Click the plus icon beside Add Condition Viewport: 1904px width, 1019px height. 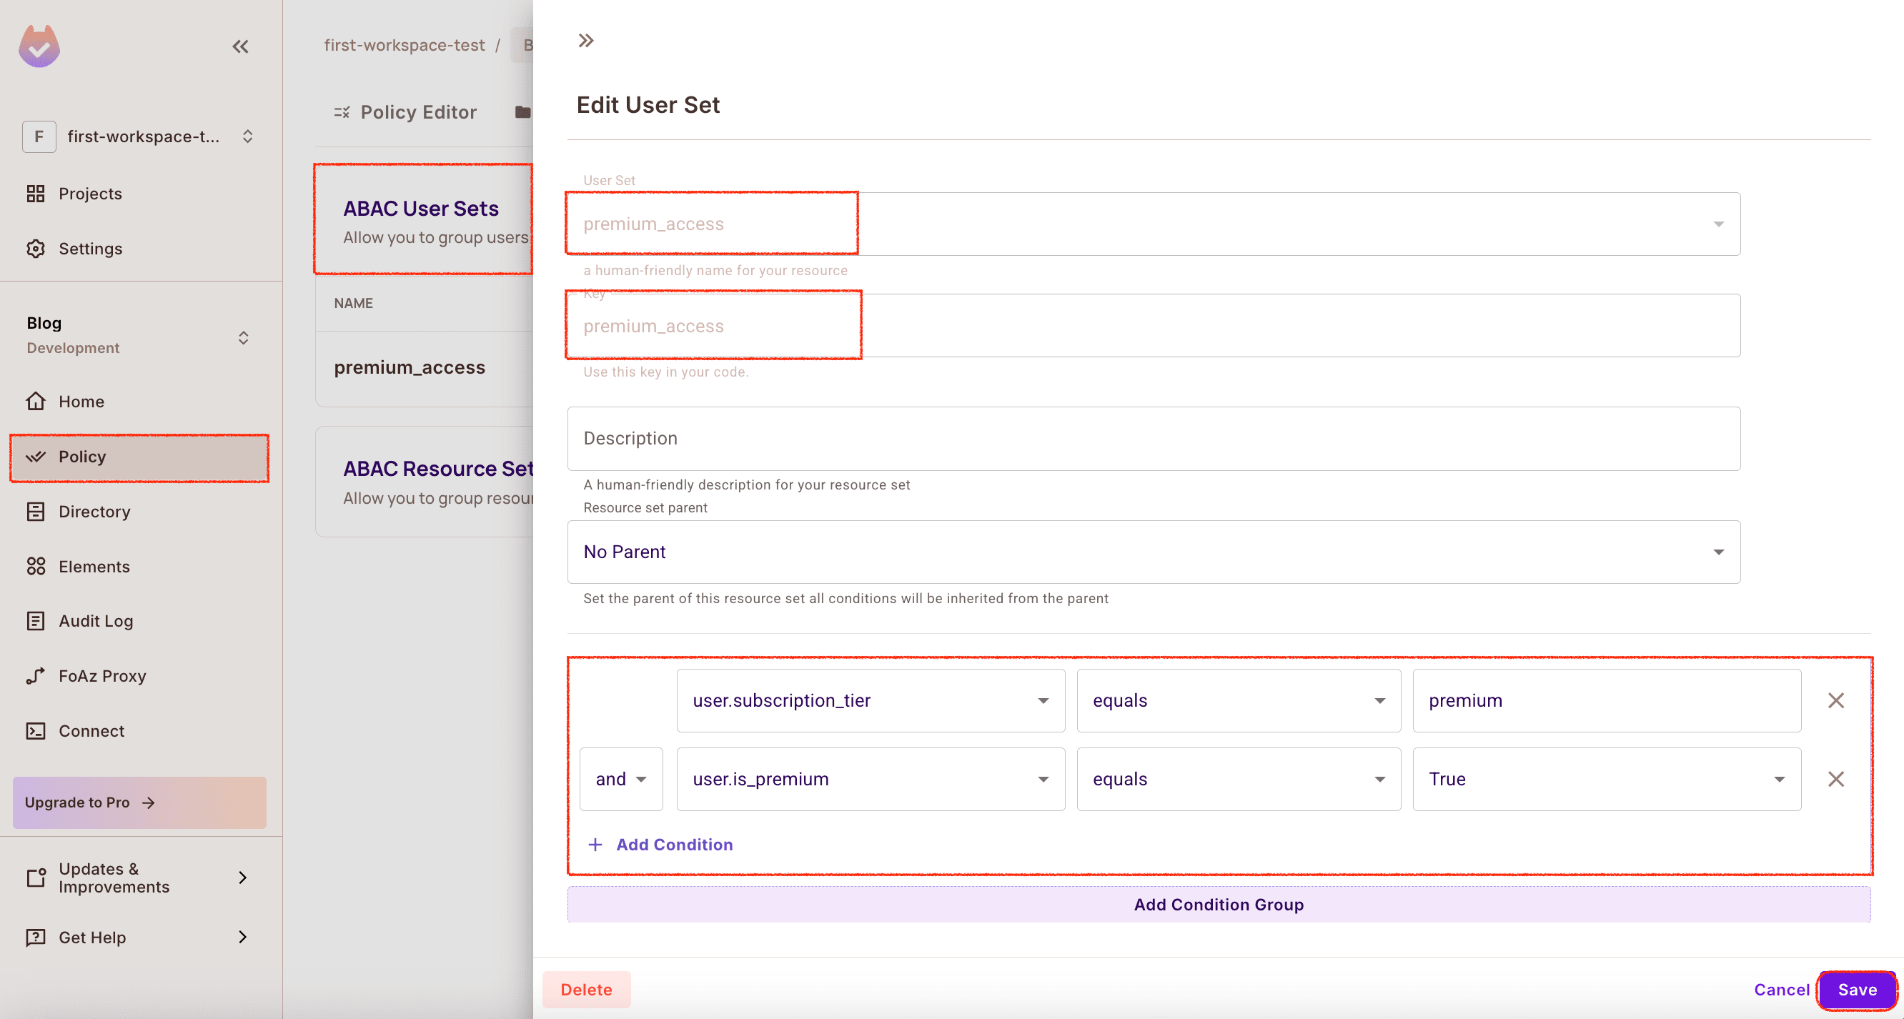595,845
